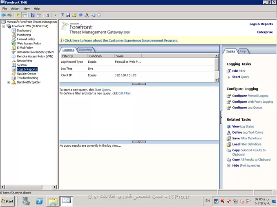The image size is (277, 207).
Task: Click the Forward arrow toolbar icon
Action: point(10,15)
